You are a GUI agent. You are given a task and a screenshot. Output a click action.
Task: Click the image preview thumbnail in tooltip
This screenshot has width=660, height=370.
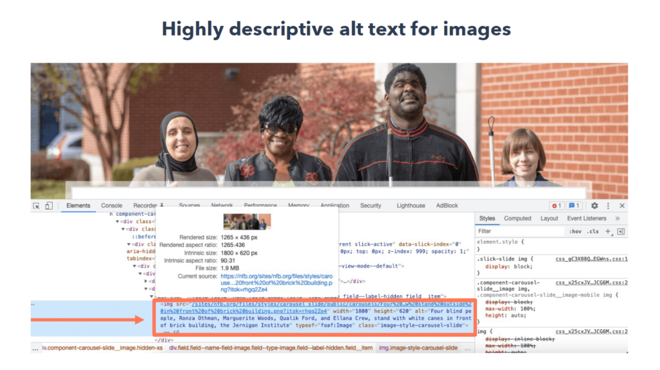[247, 221]
